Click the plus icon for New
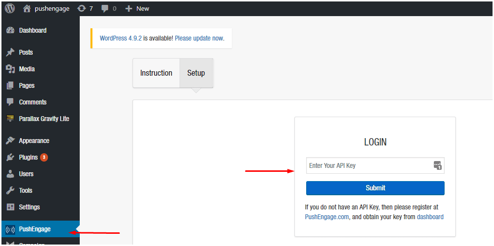This screenshot has height=246, width=494. coord(129,9)
